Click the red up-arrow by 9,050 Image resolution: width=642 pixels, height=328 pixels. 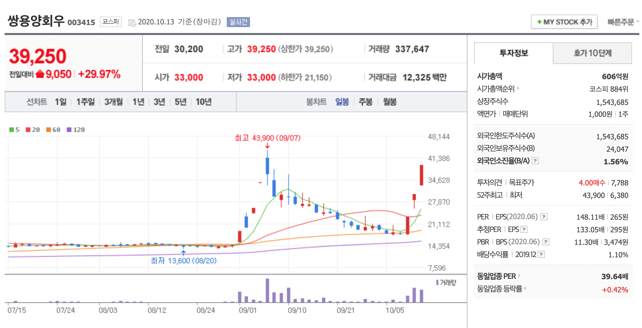coord(40,74)
